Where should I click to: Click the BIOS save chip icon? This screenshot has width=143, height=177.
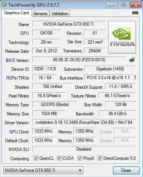tap(132, 60)
